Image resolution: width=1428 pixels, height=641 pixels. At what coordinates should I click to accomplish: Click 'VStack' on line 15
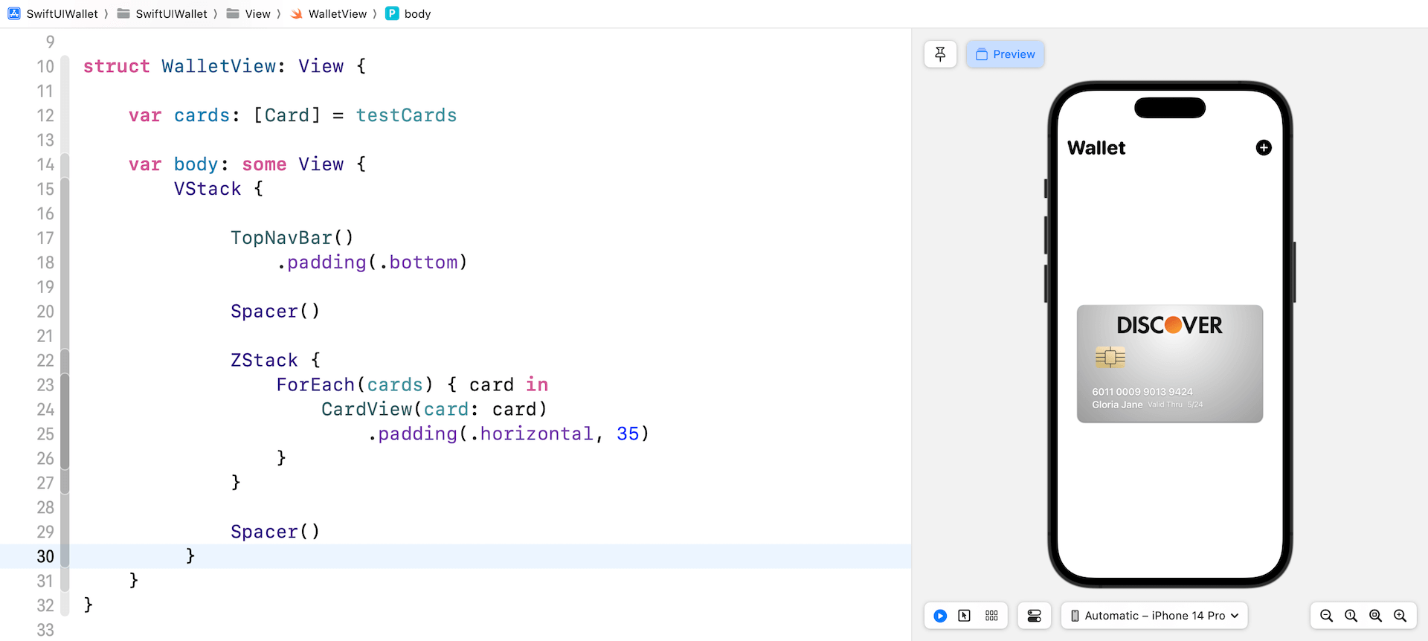point(208,189)
